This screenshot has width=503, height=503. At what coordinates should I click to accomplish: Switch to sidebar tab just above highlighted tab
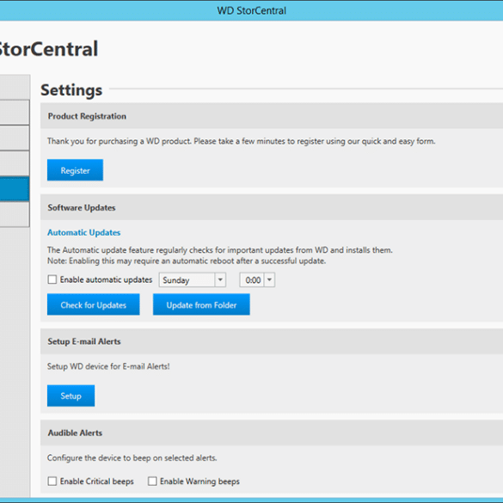[15, 163]
